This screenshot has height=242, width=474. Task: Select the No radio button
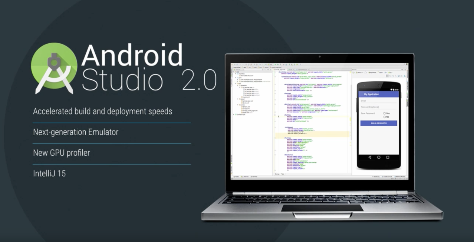(385, 117)
